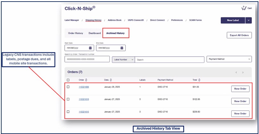Open the Shipping History menu item
Image resolution: width=259 pixels, height=134 pixels.
(x=93, y=20)
